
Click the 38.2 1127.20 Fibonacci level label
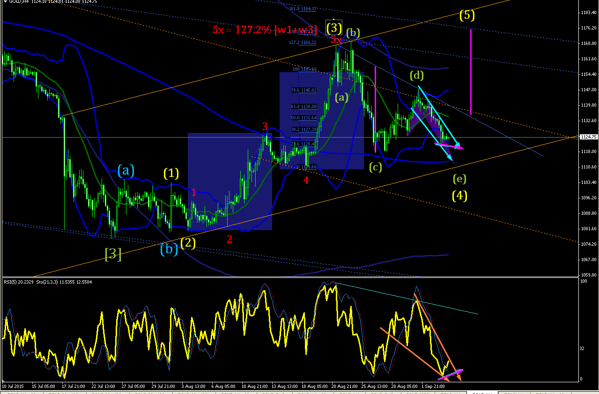[x=303, y=129]
